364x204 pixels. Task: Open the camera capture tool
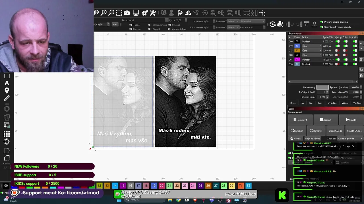point(127,13)
